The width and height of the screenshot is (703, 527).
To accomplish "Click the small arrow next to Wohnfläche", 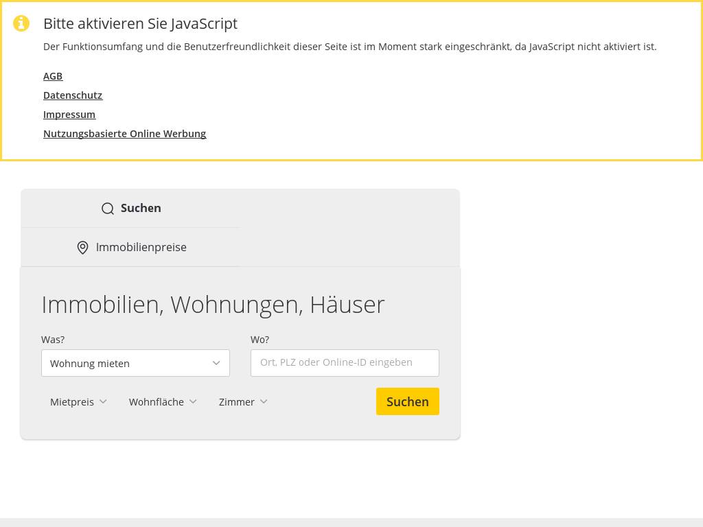I will 193,401.
